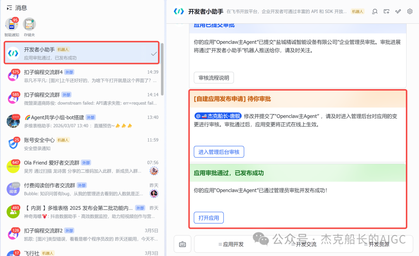Open the 应用开发 bottom menu

tap(231, 244)
